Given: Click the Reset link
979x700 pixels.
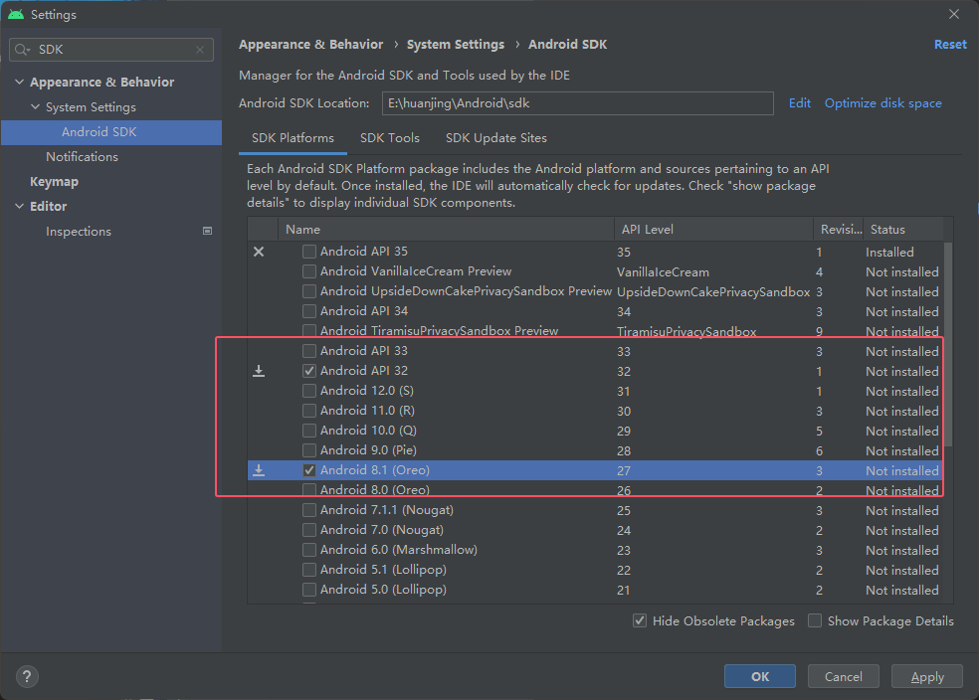Looking at the screenshot, I should coord(950,45).
